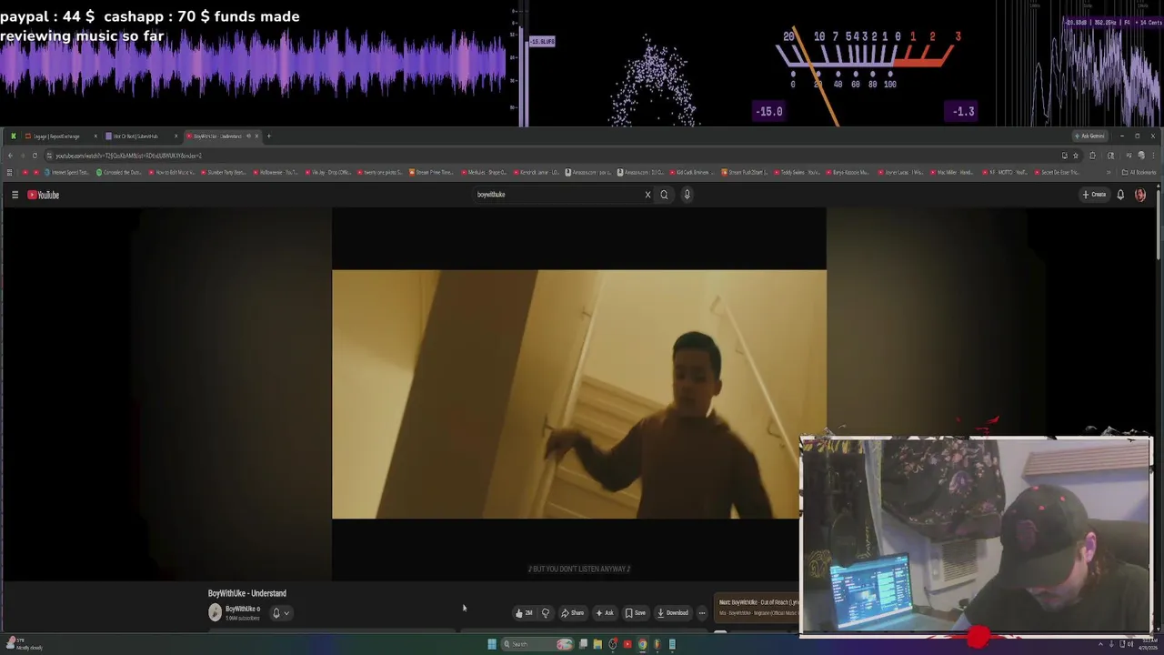Open the 'Concealed the Dust' bookmark

coord(119,172)
